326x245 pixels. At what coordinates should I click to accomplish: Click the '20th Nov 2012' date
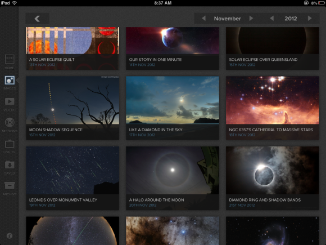coord(143,205)
